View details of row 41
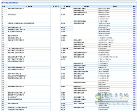 [x=134, y=93]
